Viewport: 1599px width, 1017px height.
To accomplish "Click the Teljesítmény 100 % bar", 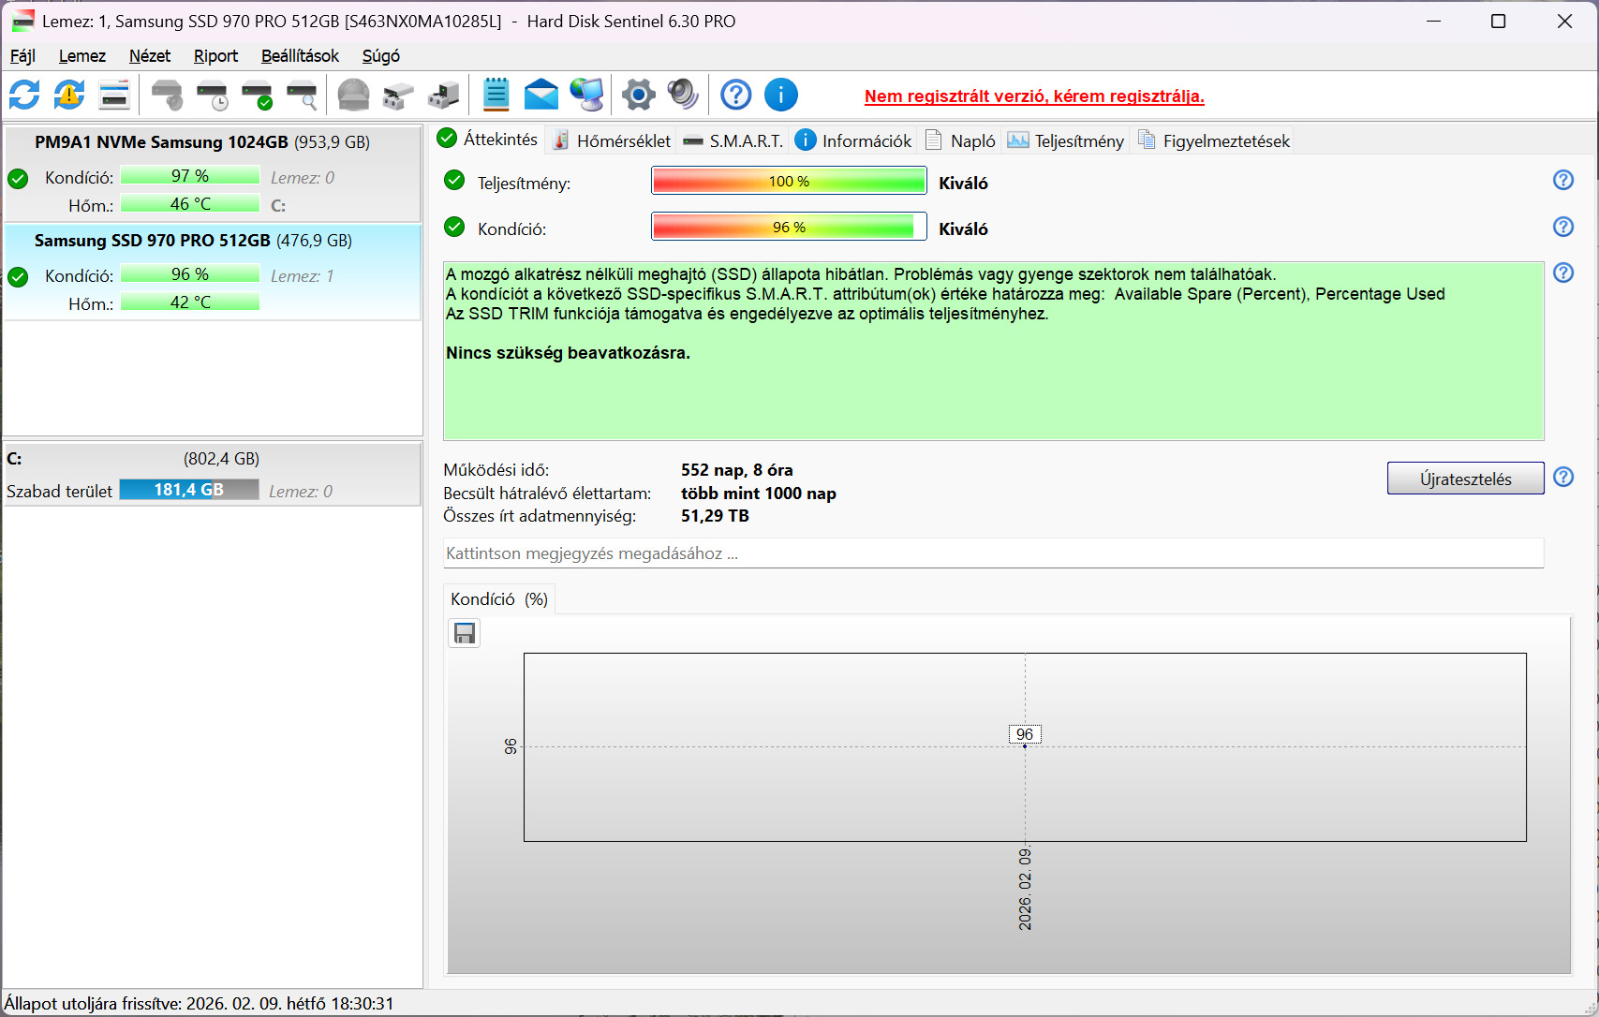I will [x=789, y=181].
